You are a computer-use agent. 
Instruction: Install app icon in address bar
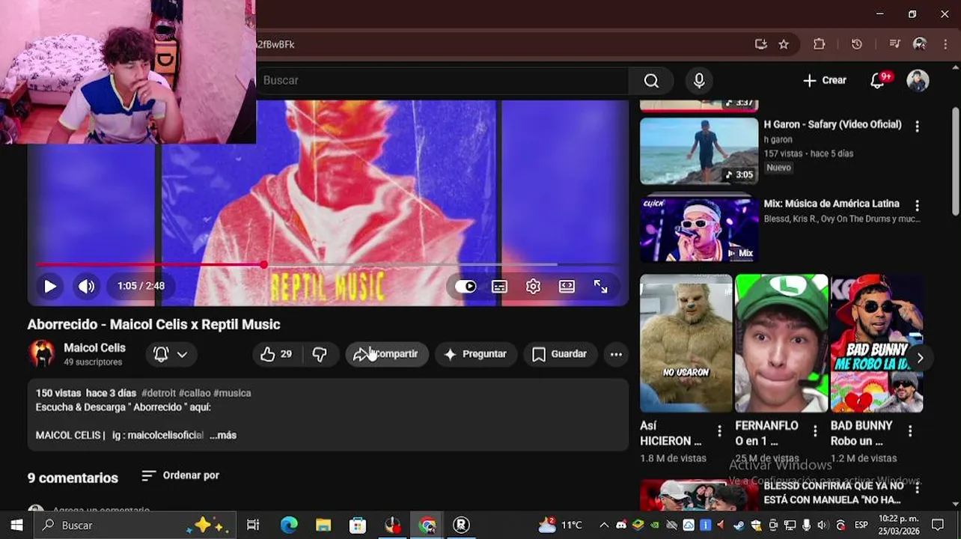point(761,44)
